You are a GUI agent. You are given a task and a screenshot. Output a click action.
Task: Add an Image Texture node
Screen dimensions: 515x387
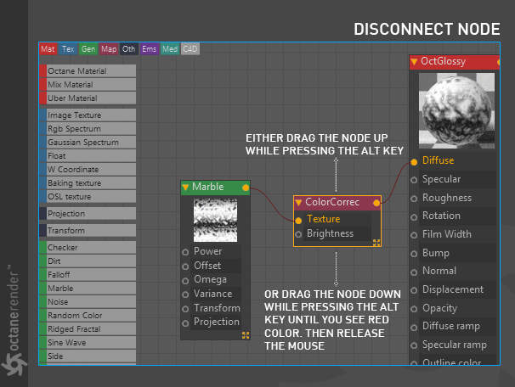(88, 115)
